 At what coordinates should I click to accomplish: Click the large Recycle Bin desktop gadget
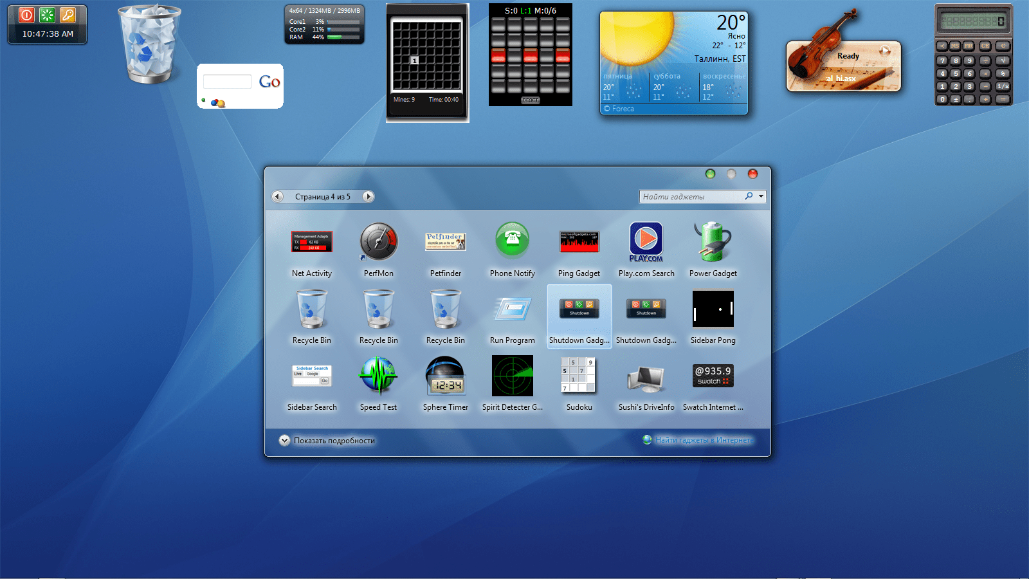coord(149,44)
